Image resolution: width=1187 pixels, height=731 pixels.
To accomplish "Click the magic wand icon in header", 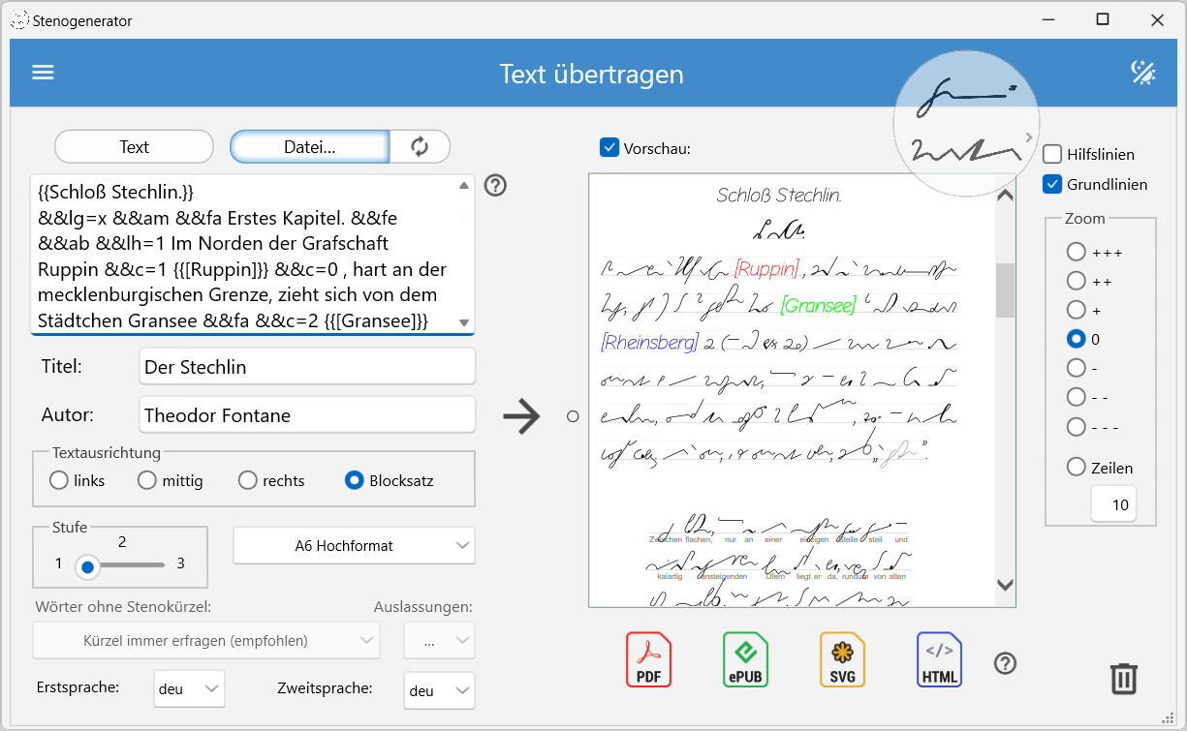I will (1143, 73).
